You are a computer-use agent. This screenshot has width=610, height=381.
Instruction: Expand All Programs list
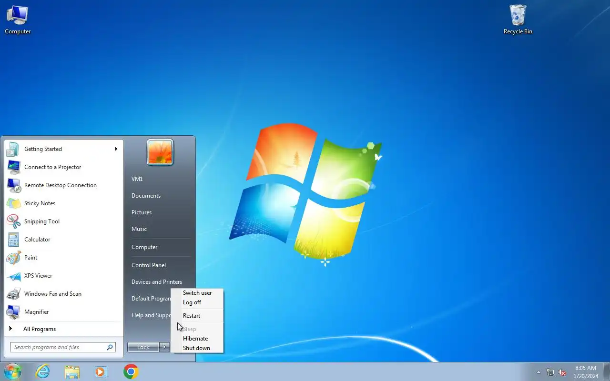(64, 329)
